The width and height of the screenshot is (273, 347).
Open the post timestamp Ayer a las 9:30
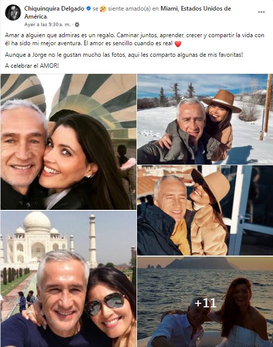47,25
